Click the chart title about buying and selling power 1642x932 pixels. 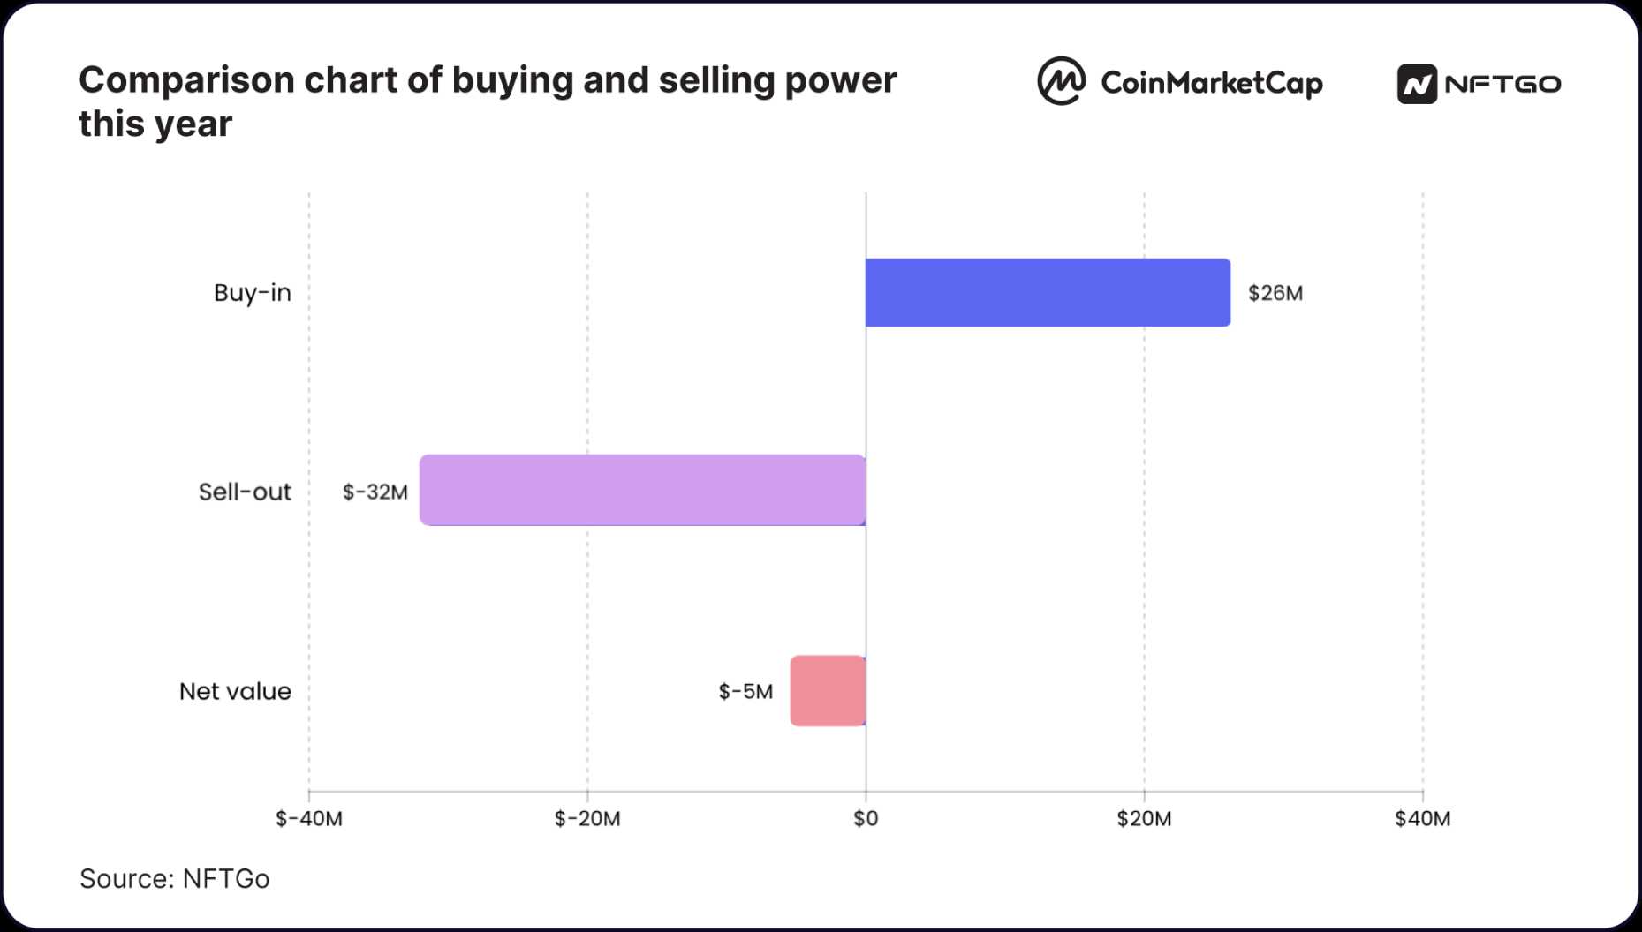[x=488, y=101]
